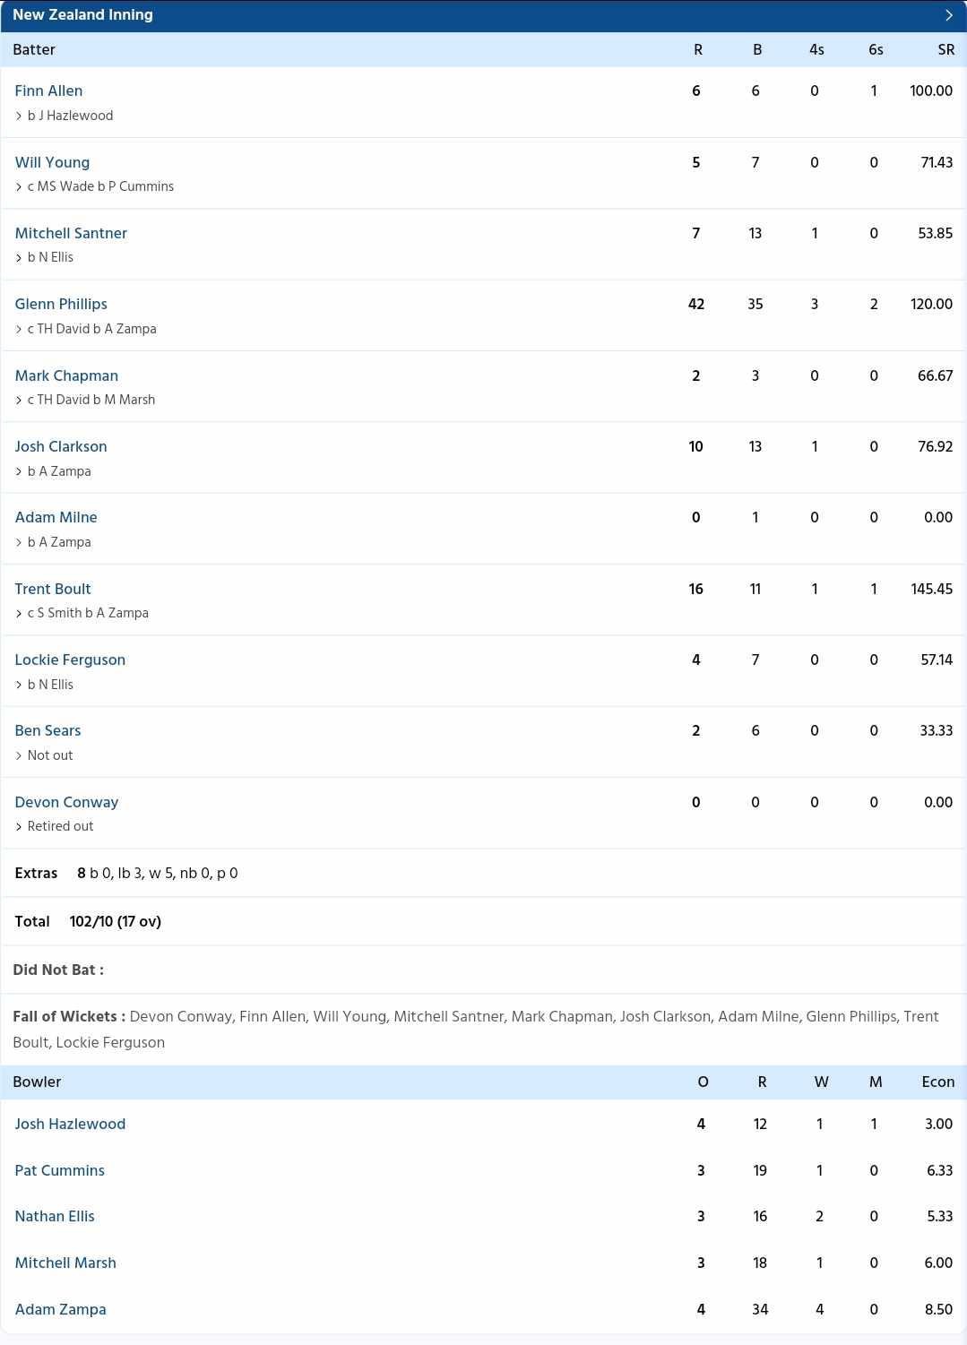Expand Finn Allen dismissal chevron
This screenshot has height=1345, width=967.
point(19,116)
